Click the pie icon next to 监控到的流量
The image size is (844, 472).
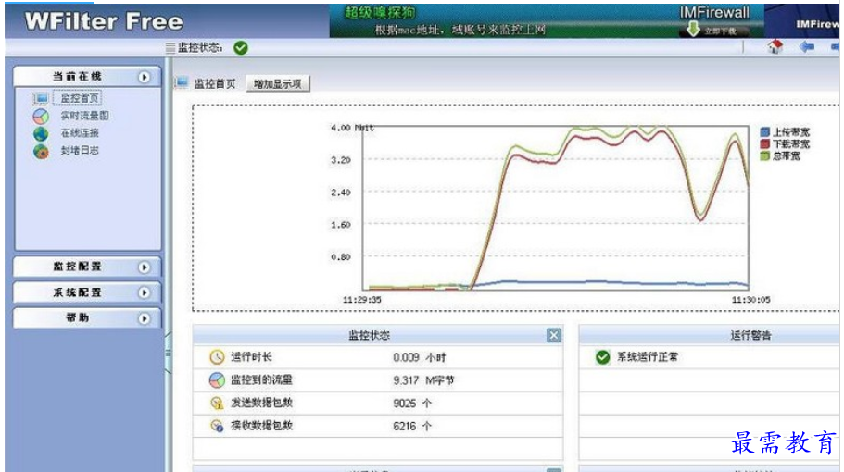(x=217, y=380)
